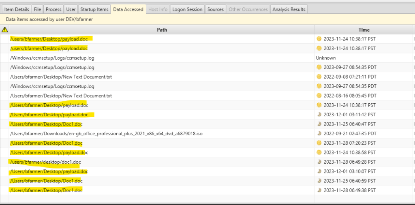
Task: Open the Analysis Results tab
Action: pos(289,9)
